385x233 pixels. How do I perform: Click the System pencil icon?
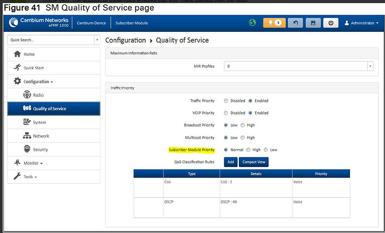pos(27,122)
